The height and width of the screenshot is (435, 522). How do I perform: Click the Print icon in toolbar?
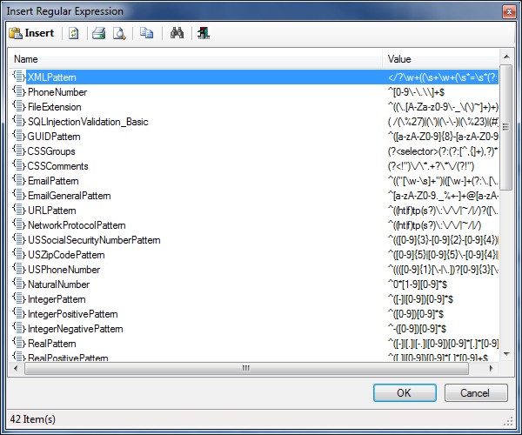tap(99, 33)
